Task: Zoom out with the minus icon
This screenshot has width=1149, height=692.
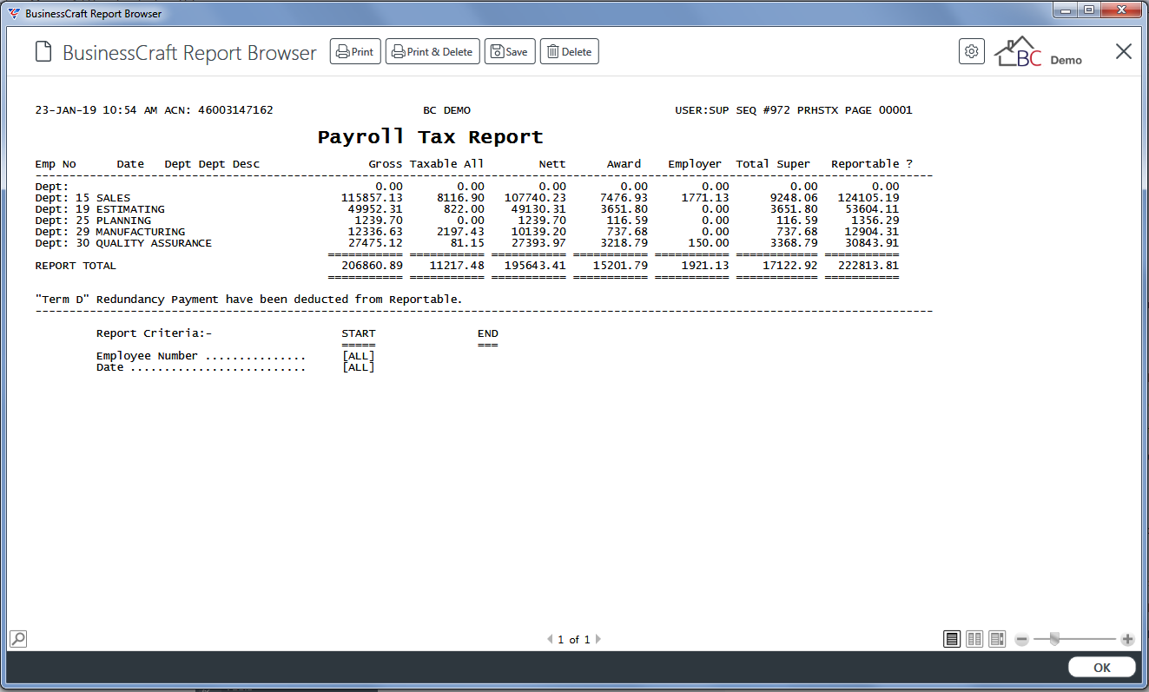Action: tap(1022, 640)
